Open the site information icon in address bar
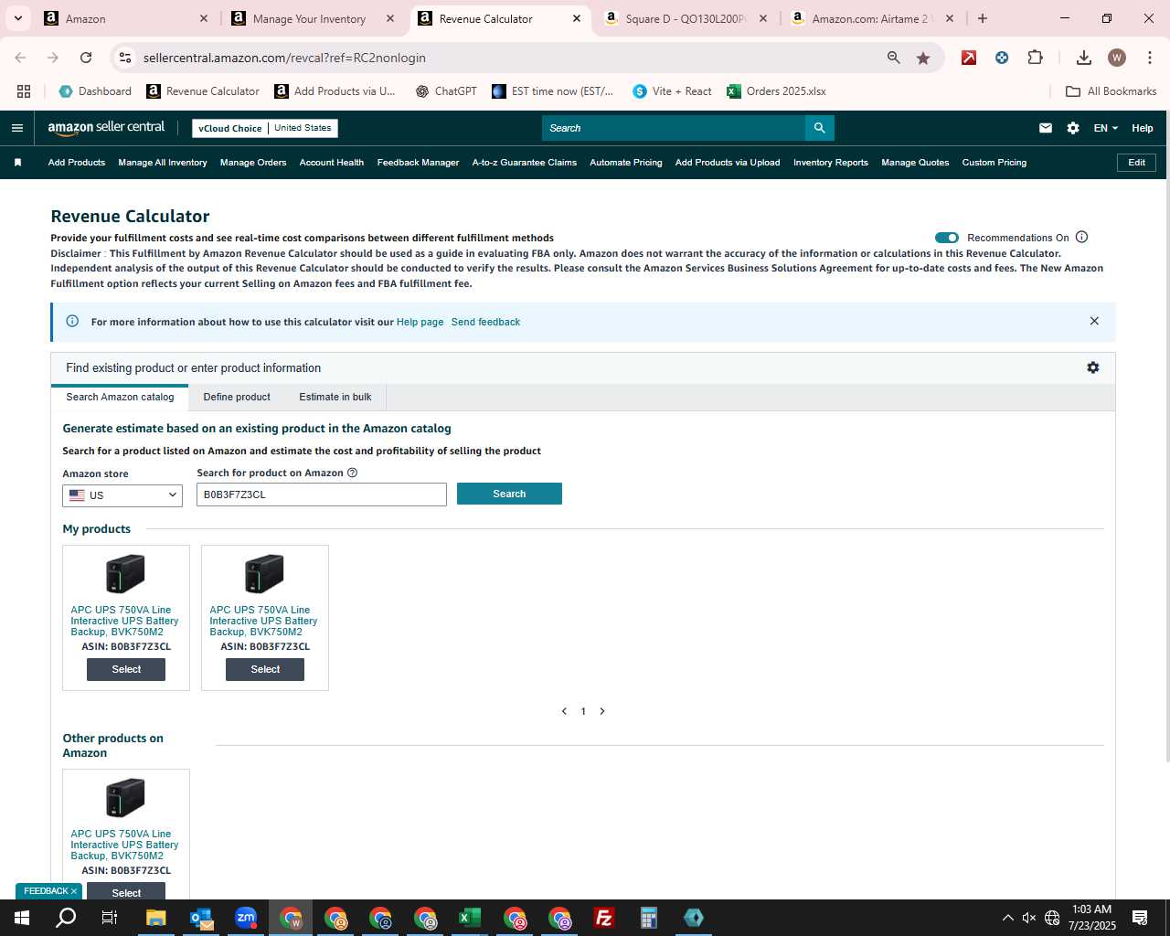This screenshot has width=1170, height=936. coord(125,58)
